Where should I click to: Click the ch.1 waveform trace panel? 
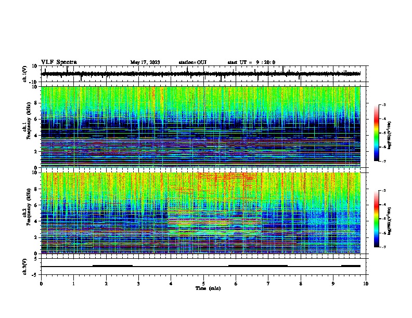click(x=204, y=74)
